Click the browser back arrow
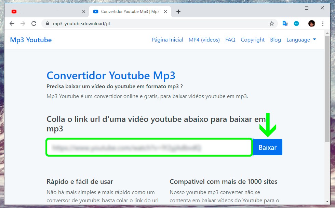 12,23
